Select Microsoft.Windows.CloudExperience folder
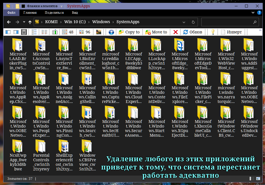The image size is (265, 185). point(134,88)
